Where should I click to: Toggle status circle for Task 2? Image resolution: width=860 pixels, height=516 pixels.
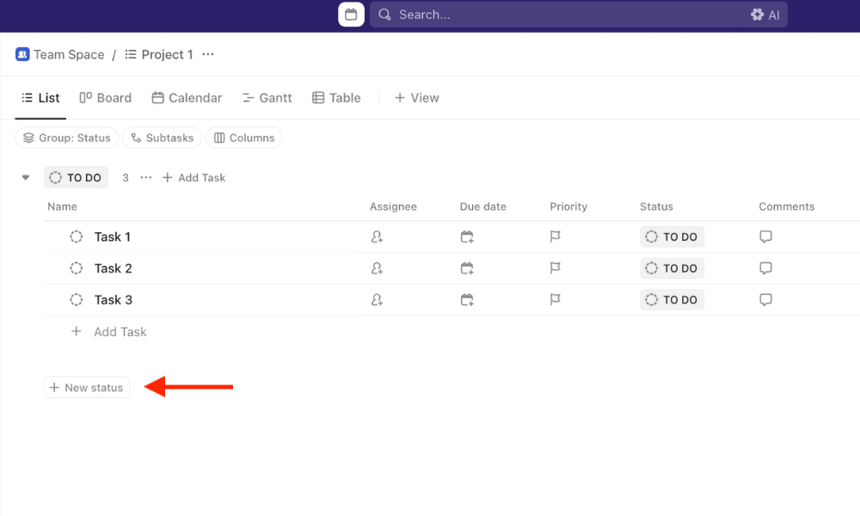pos(77,268)
